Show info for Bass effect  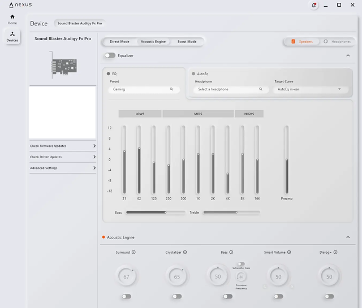(x=231, y=252)
